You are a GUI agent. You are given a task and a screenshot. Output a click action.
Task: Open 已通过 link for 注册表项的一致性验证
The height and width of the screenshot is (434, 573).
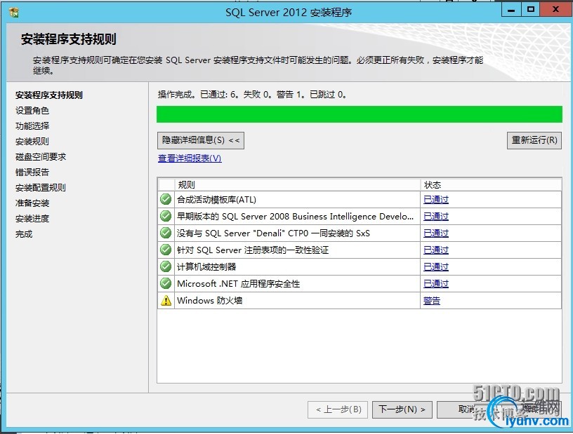pyautogui.click(x=436, y=250)
